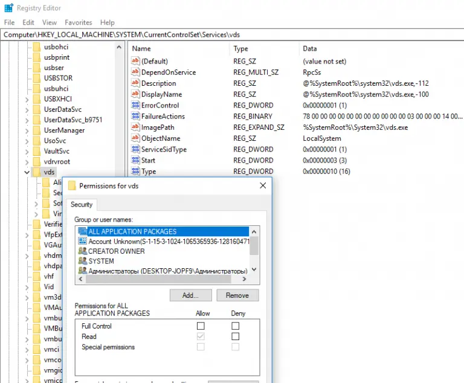Click folder icon in Permissions dialog title
Screen dimensions: 464x383
72,185
